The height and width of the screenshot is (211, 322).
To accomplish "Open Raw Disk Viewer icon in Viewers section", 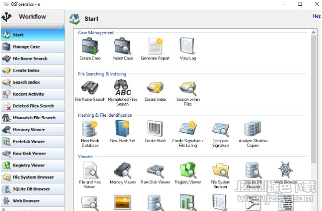I will point(155,171).
